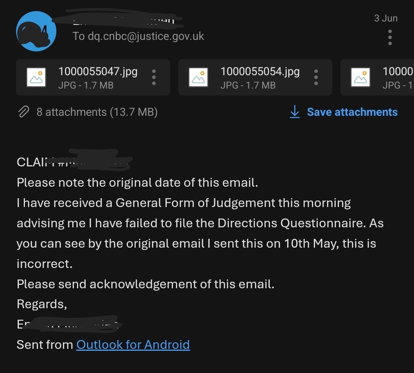Click the paperclip attachments icon
414x373 pixels.
coord(23,112)
